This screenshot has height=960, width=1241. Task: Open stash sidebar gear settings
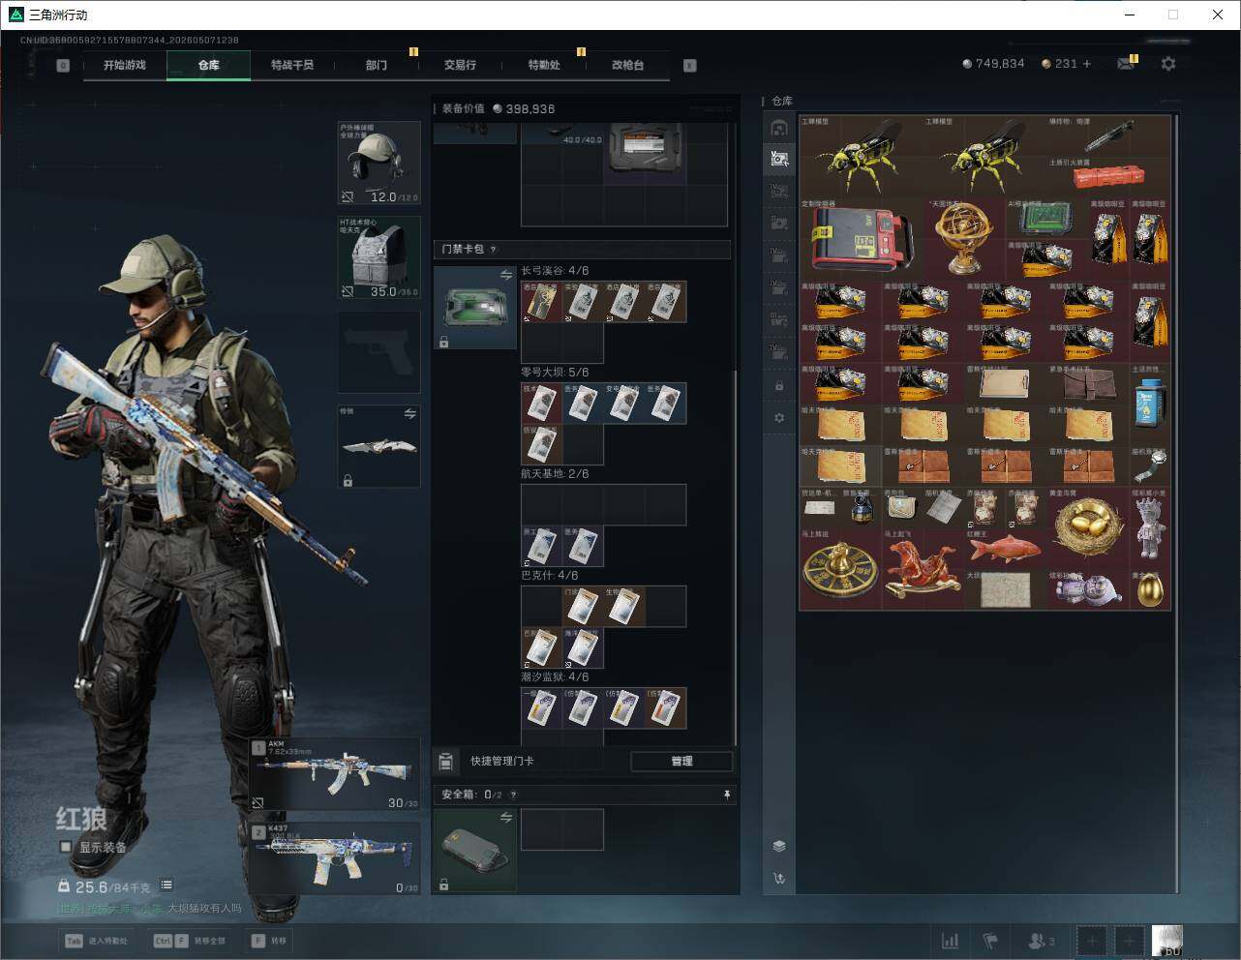(x=779, y=418)
